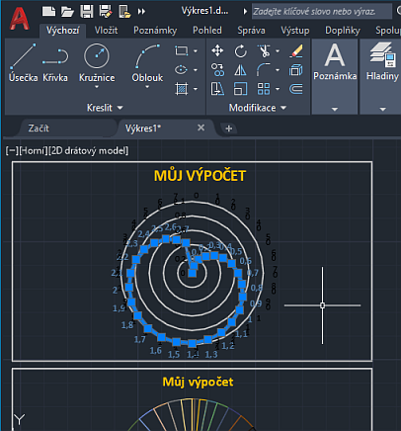Open the Kružnice dropdown arrow
Screen dimensions: 401x431
[97, 87]
